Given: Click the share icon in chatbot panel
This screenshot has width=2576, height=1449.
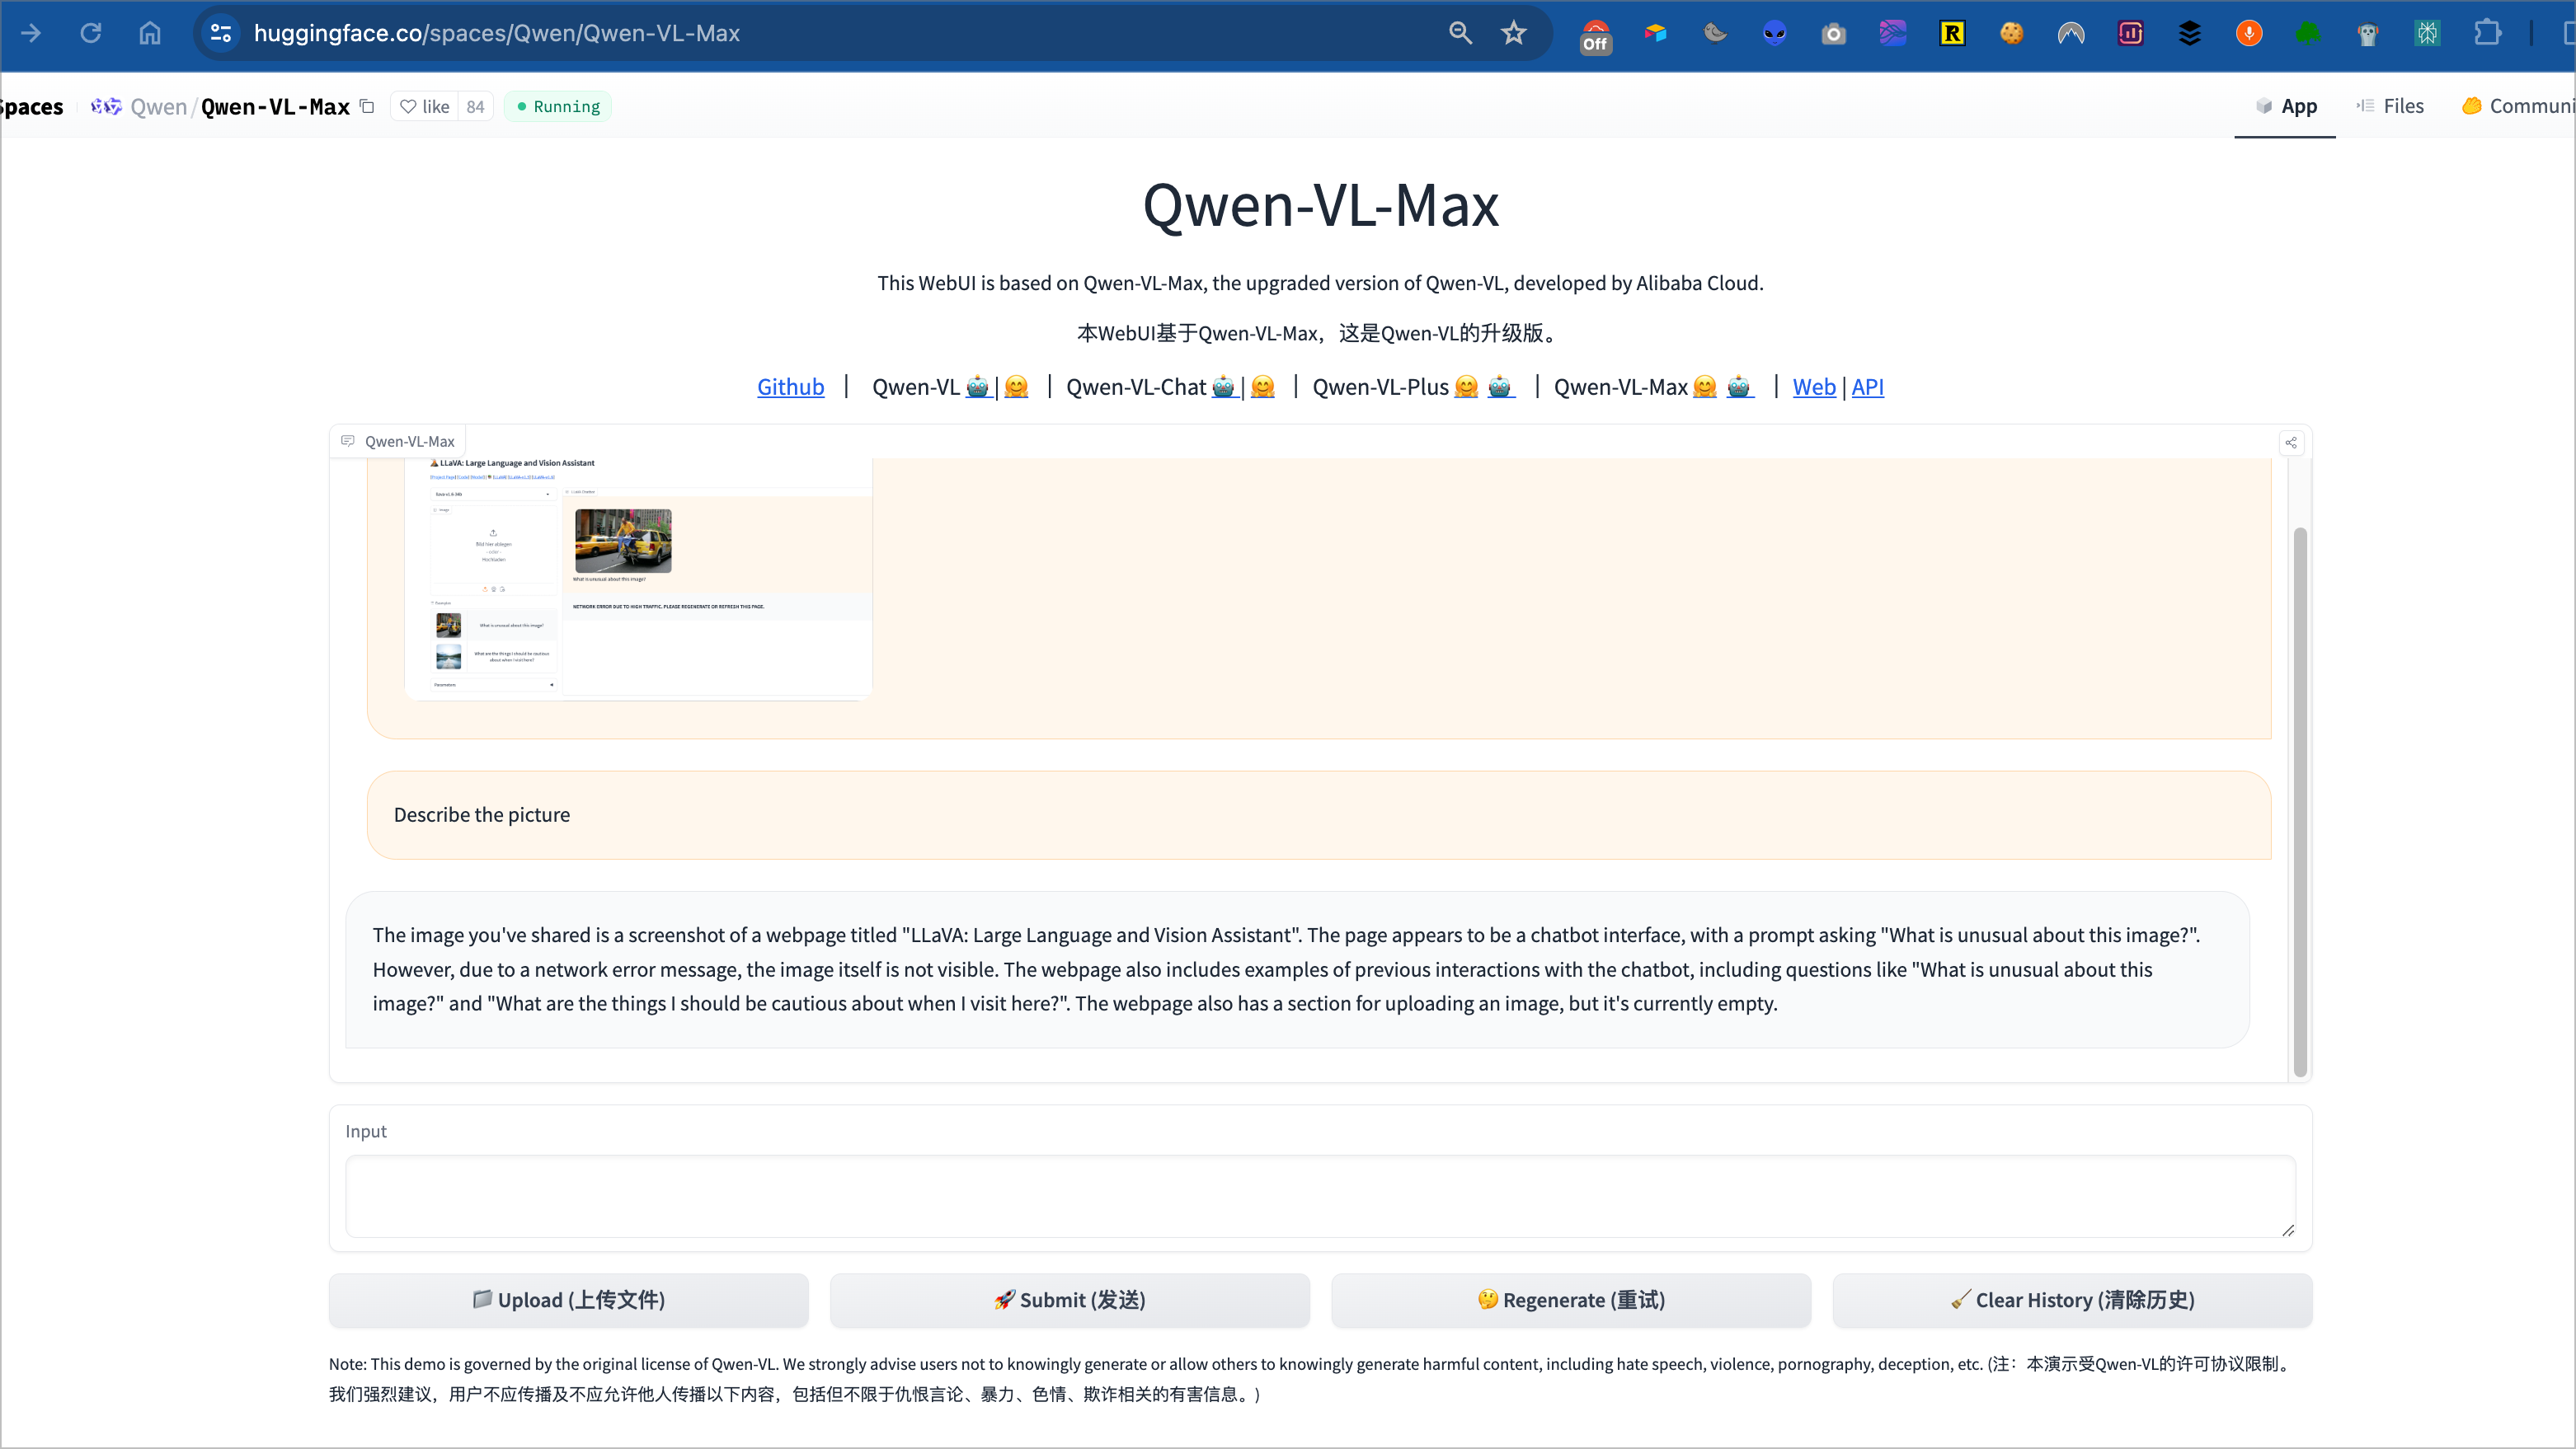Looking at the screenshot, I should pos(2291,443).
